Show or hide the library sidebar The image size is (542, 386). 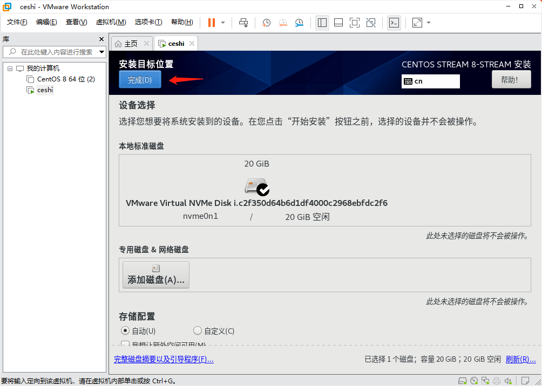(x=322, y=23)
